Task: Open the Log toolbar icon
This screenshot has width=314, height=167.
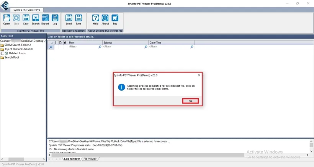Action: 55,19
